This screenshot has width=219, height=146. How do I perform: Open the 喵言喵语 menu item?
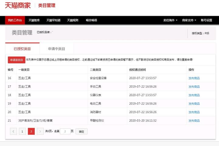pos(92,20)
